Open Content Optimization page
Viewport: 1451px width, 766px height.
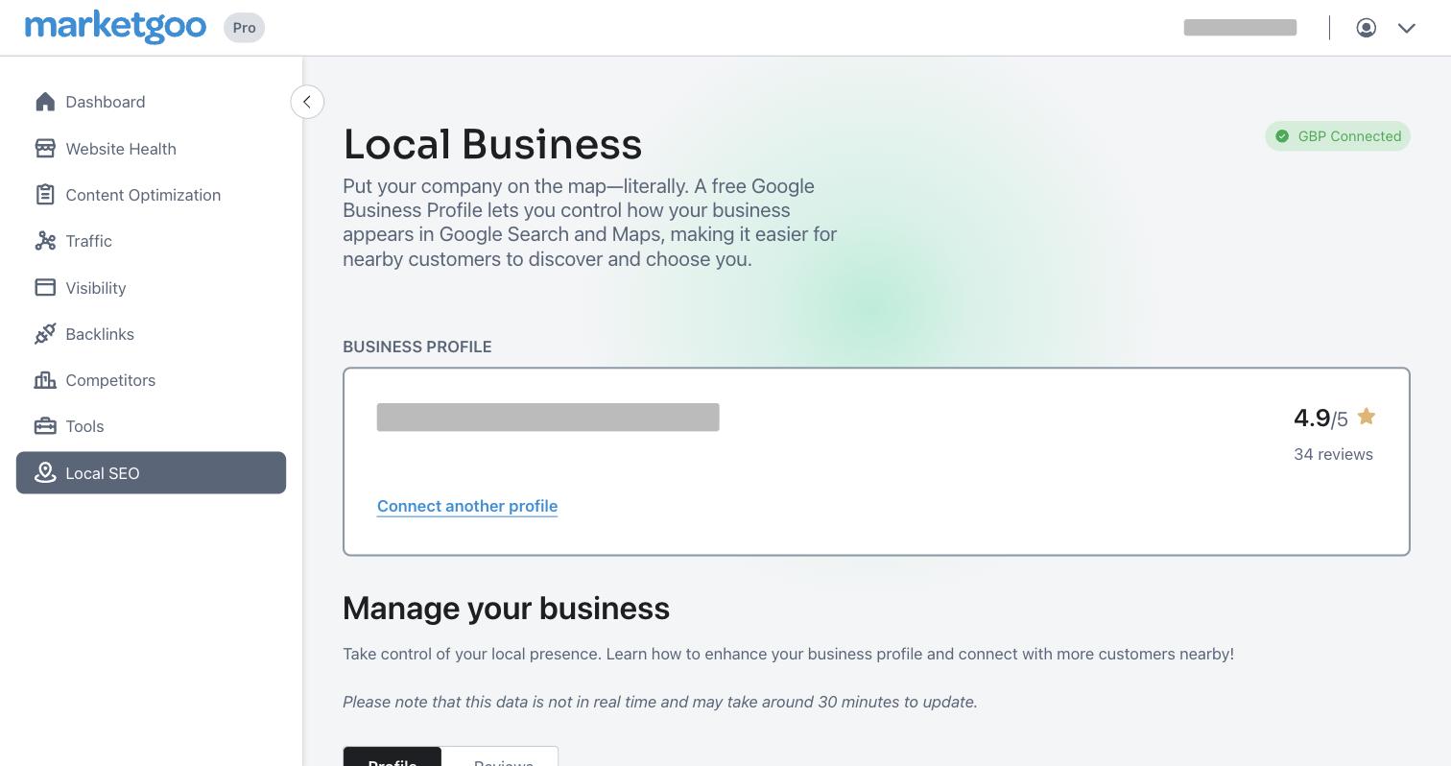[x=151, y=195]
